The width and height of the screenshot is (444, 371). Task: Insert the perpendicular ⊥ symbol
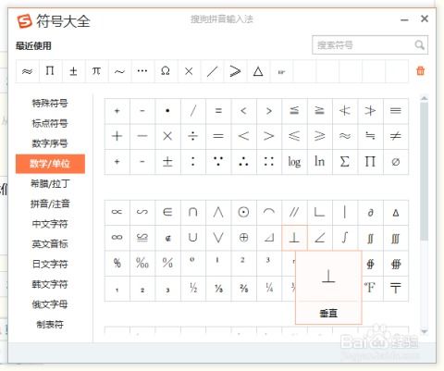click(x=294, y=238)
